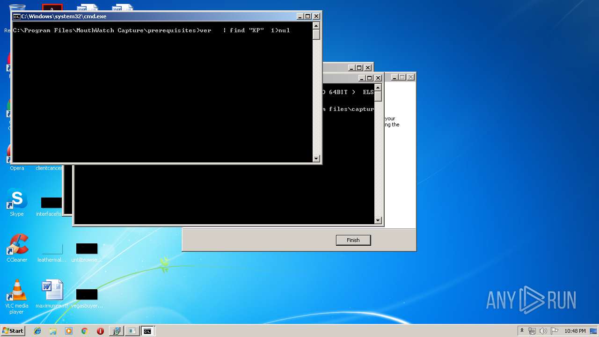Open the Skype desktop shortcut
Screen dimensions: 599x337
pyautogui.click(x=17, y=203)
